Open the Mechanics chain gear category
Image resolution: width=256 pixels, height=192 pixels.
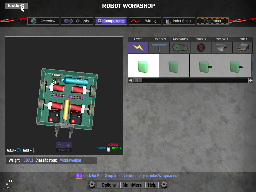click(180, 48)
